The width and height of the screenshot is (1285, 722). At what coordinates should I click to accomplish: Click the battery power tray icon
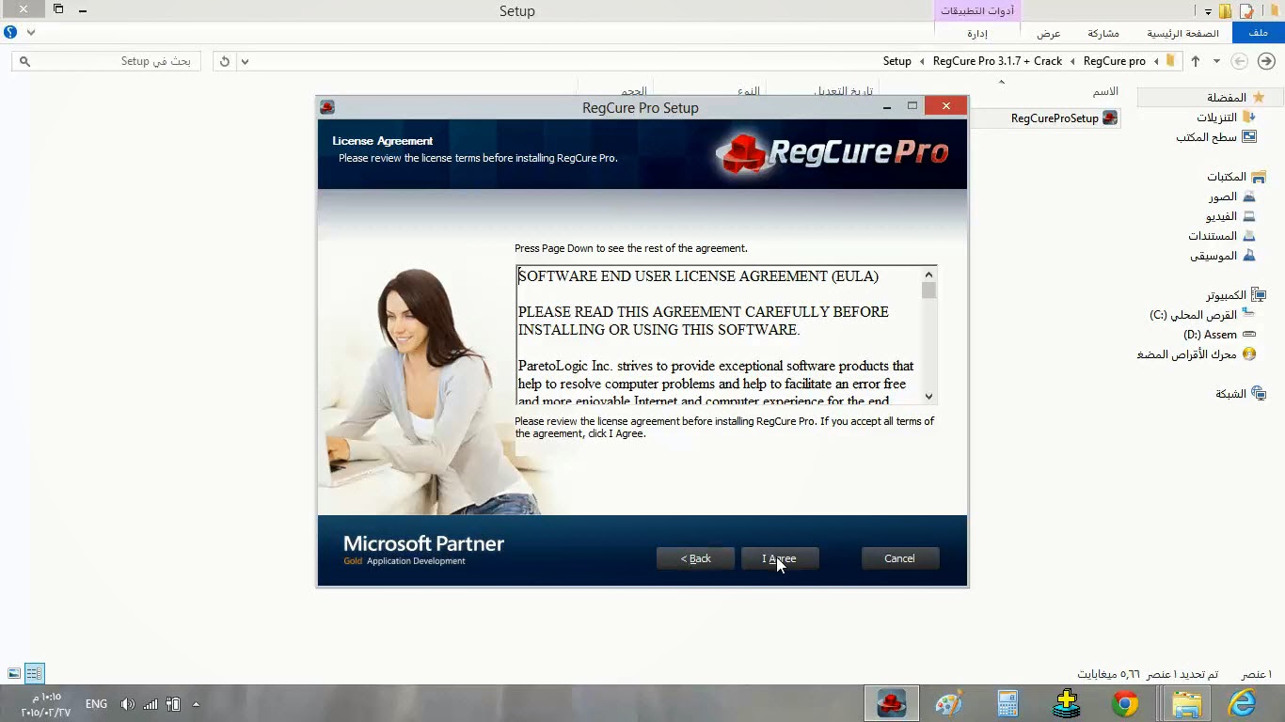tap(173, 703)
